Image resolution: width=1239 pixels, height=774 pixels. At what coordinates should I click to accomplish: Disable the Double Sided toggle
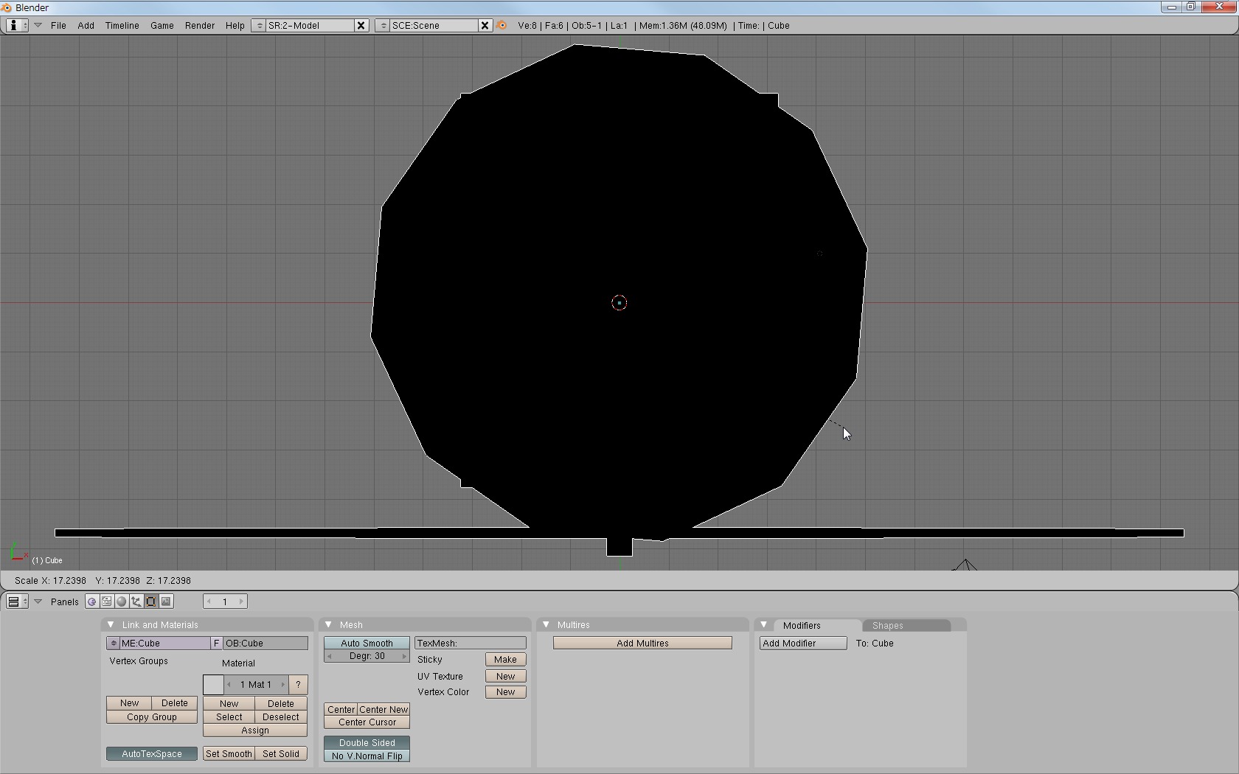coord(367,742)
